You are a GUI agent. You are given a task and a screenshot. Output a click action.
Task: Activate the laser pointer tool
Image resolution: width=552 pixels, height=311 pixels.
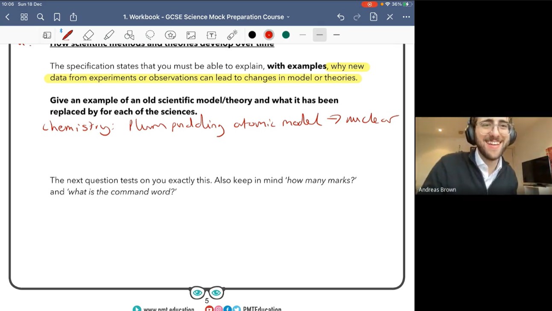coord(232,35)
